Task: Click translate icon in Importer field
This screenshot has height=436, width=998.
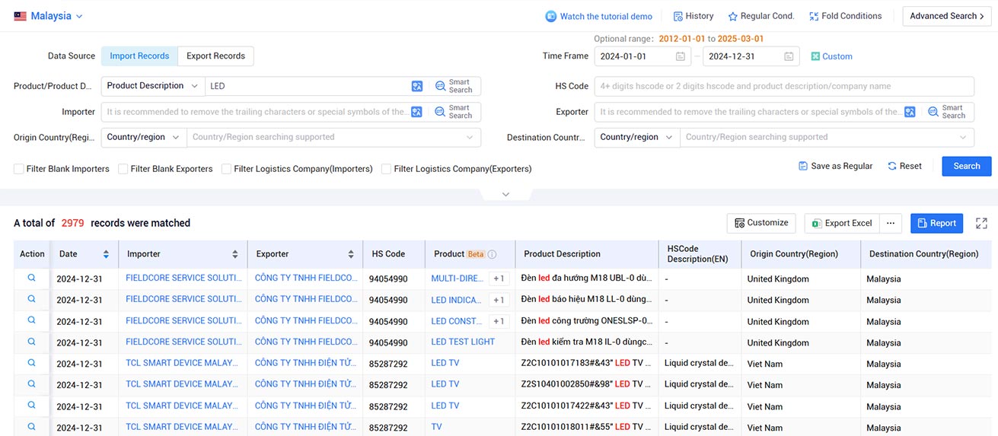Action: click(416, 112)
